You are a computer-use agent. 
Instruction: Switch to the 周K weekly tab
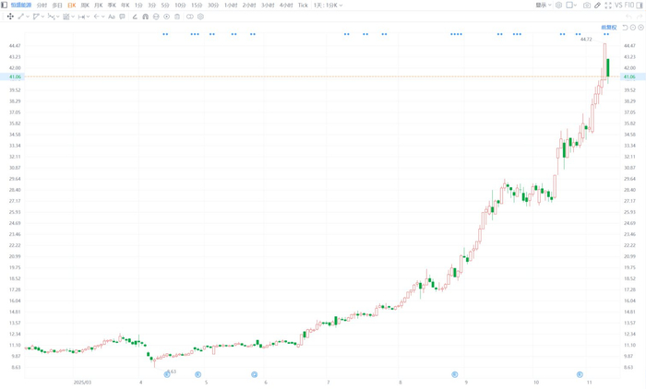pyautogui.click(x=85, y=6)
